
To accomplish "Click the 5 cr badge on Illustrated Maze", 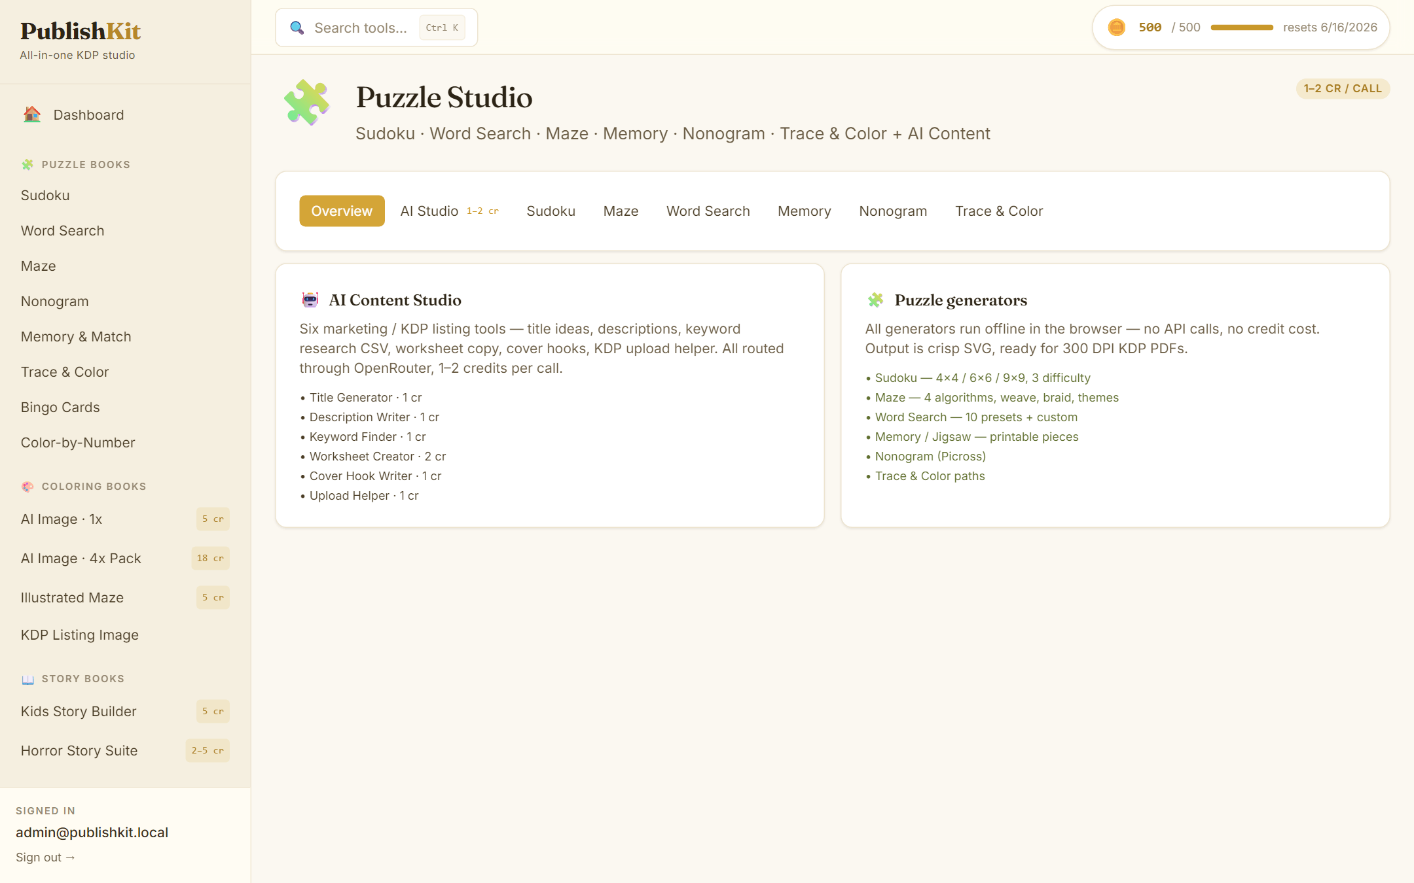I will (x=213, y=597).
